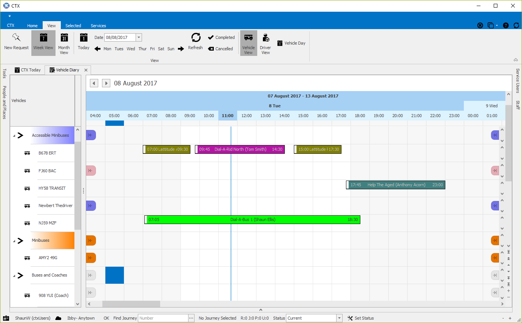This screenshot has width=522, height=323.
Task: Open the Service Users side panel
Action: click(517, 80)
